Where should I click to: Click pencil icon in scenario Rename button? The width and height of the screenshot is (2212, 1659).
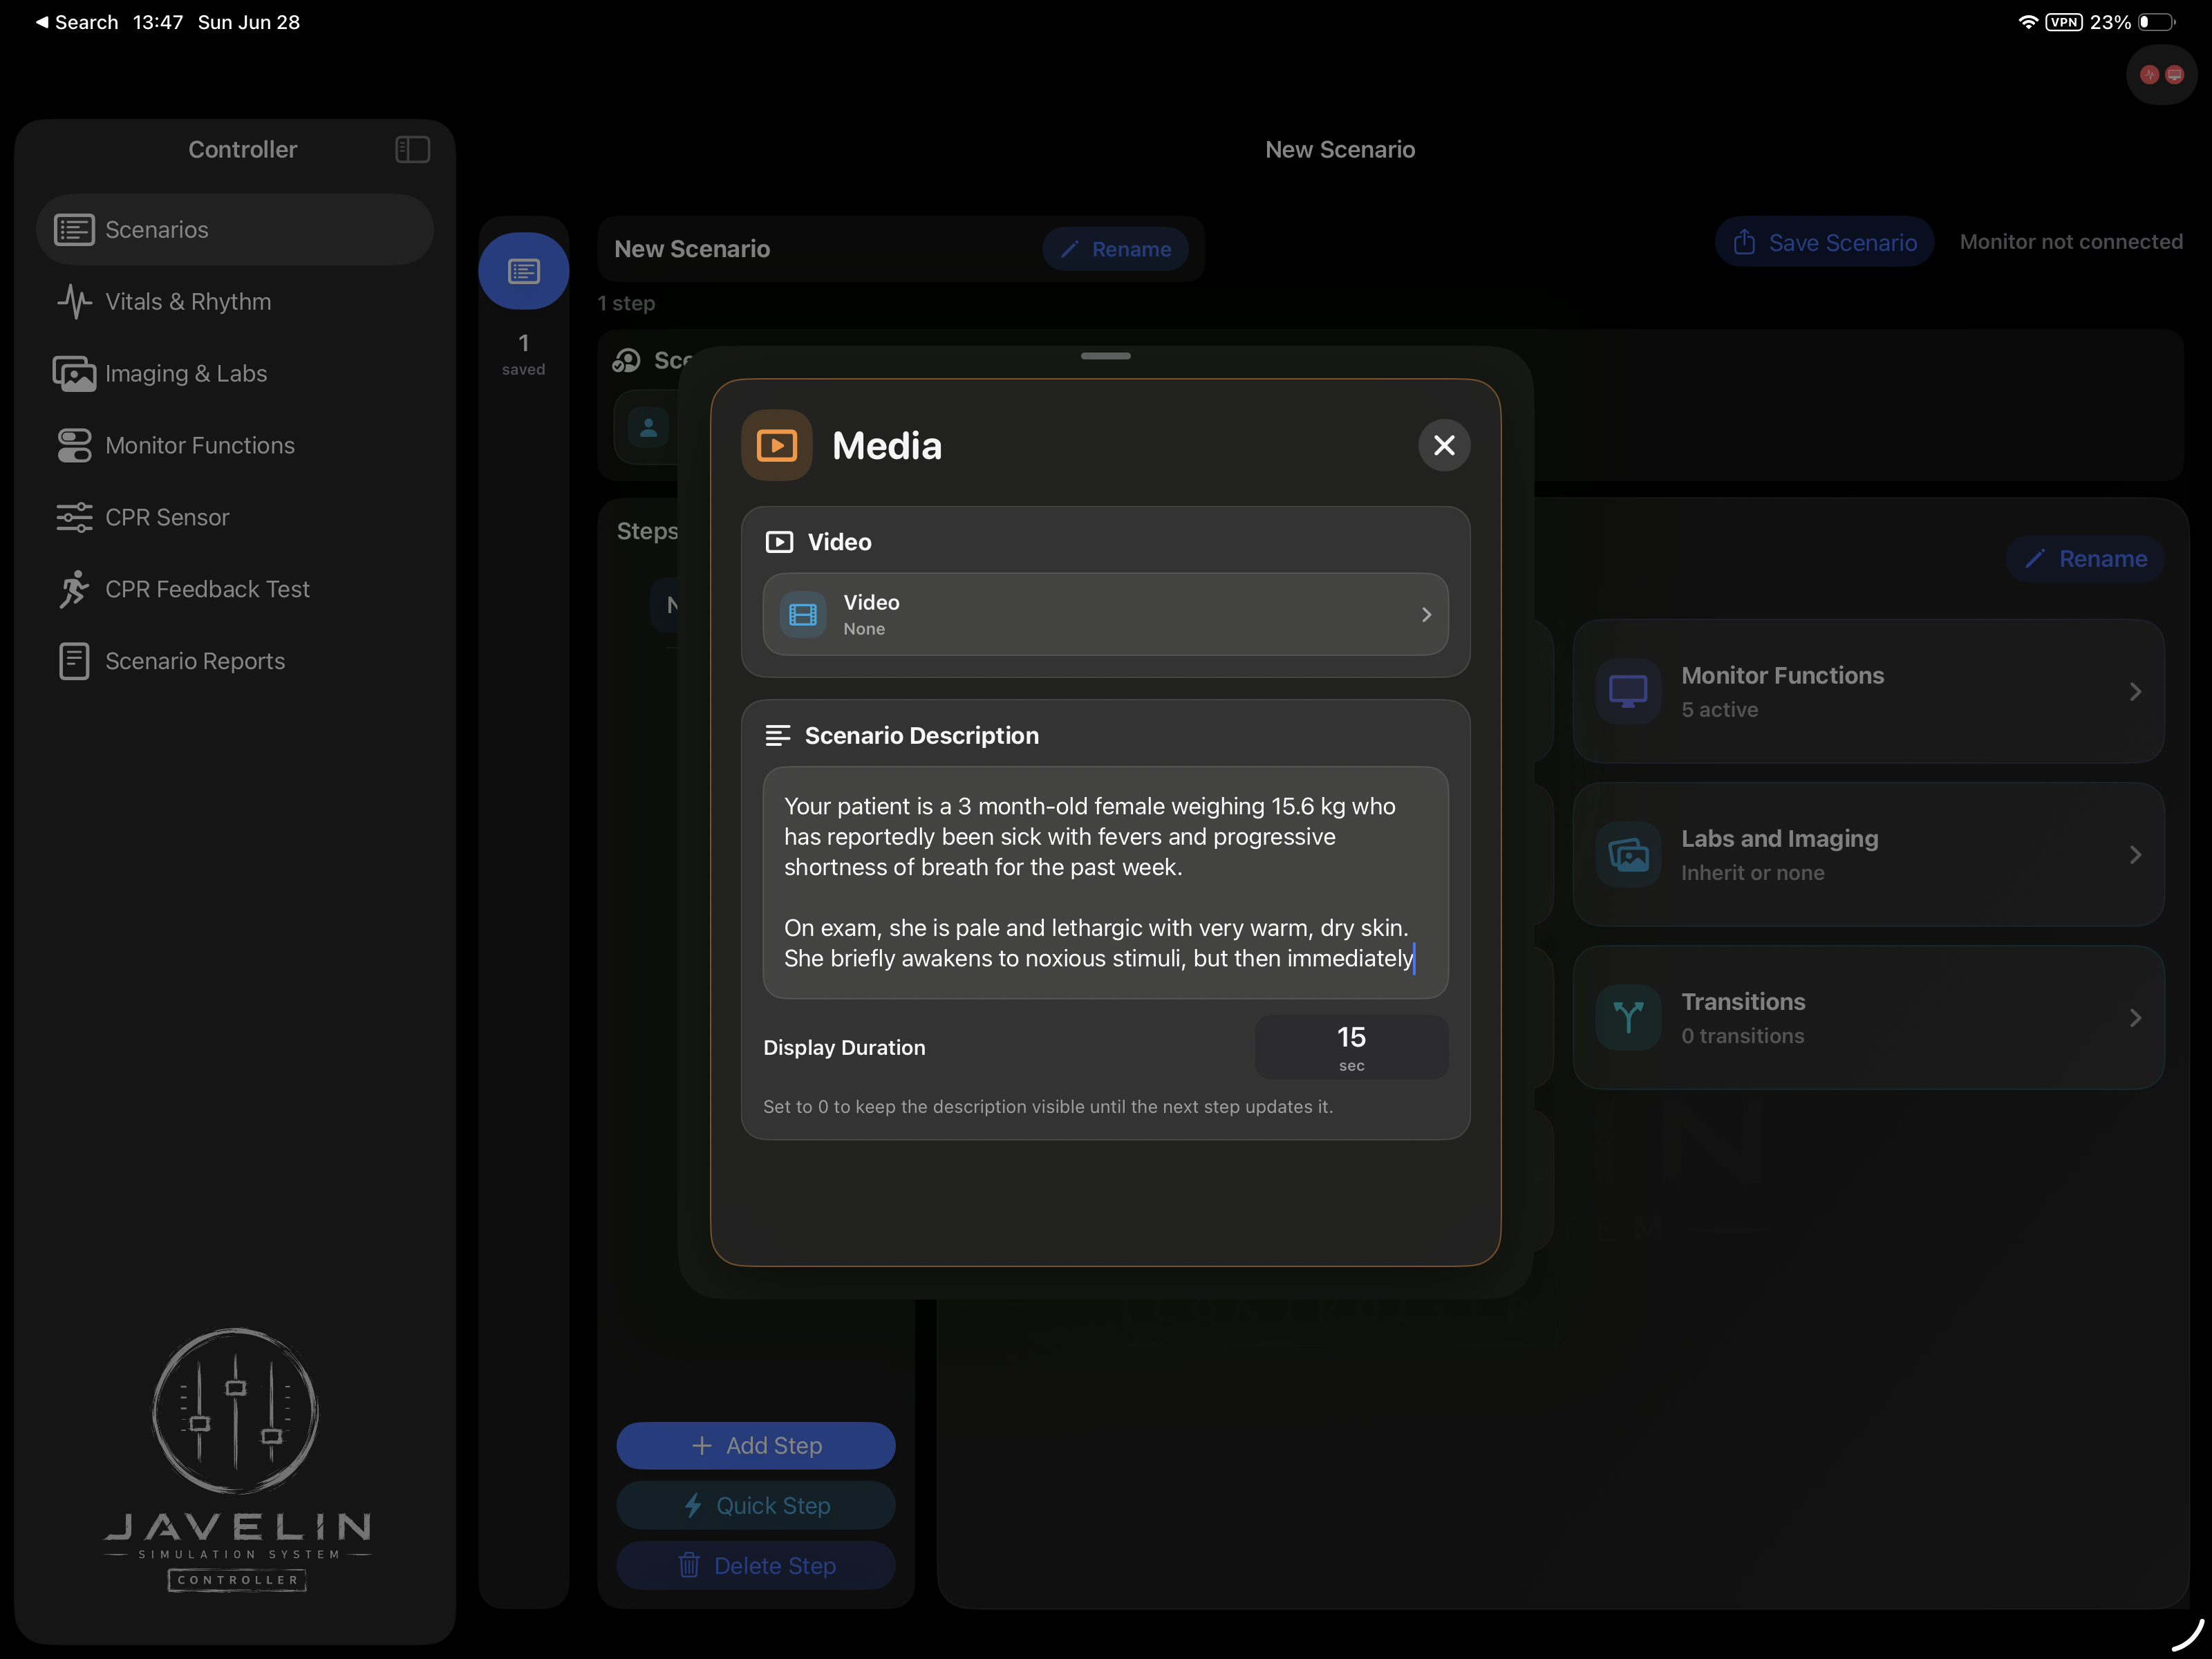(x=1069, y=249)
